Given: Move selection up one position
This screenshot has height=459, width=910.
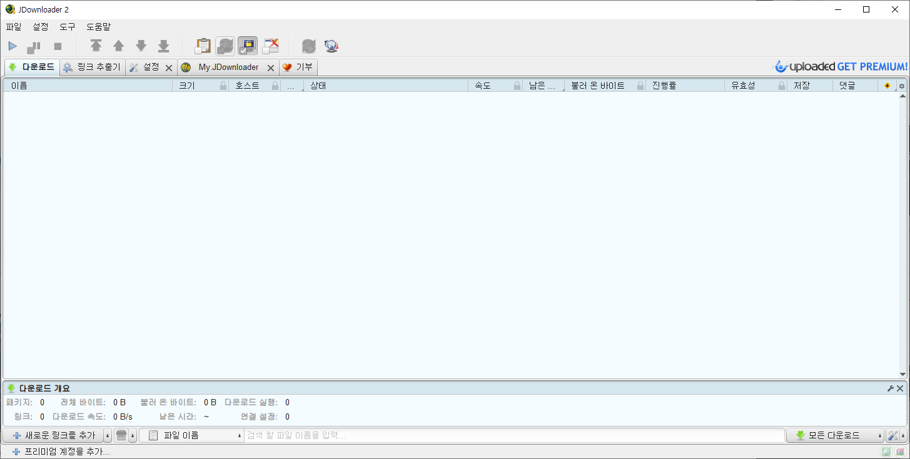Looking at the screenshot, I should [118, 46].
